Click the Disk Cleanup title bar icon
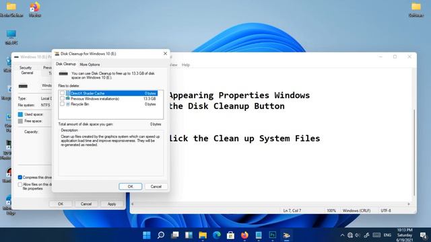 [57, 54]
